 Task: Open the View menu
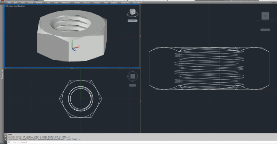tap(23, 3)
